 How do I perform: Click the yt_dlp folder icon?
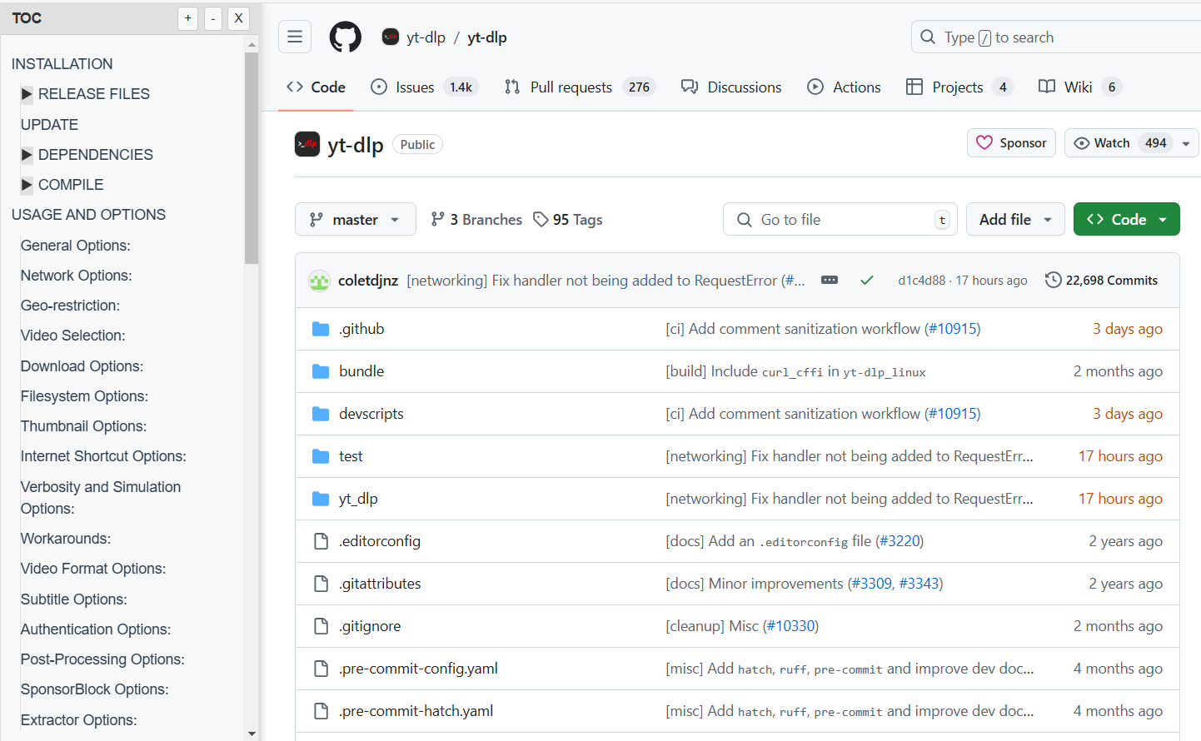(x=321, y=499)
